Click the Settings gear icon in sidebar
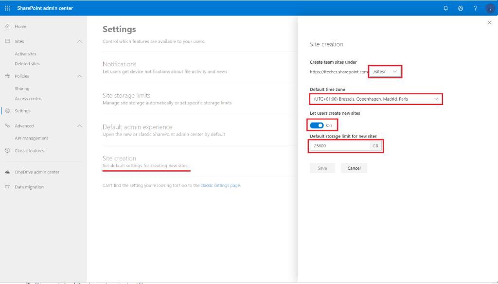The image size is (498, 284). coord(7,111)
